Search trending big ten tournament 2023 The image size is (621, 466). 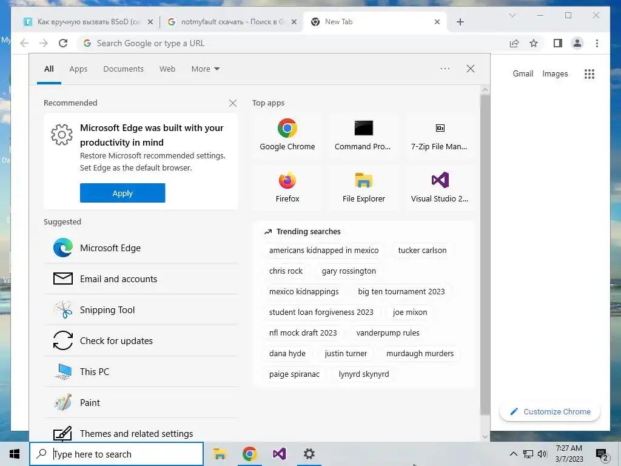tap(401, 292)
